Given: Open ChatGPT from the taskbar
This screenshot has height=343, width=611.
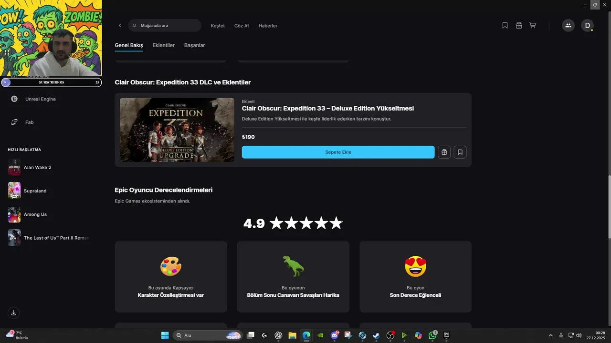Looking at the screenshot, I should 278,335.
